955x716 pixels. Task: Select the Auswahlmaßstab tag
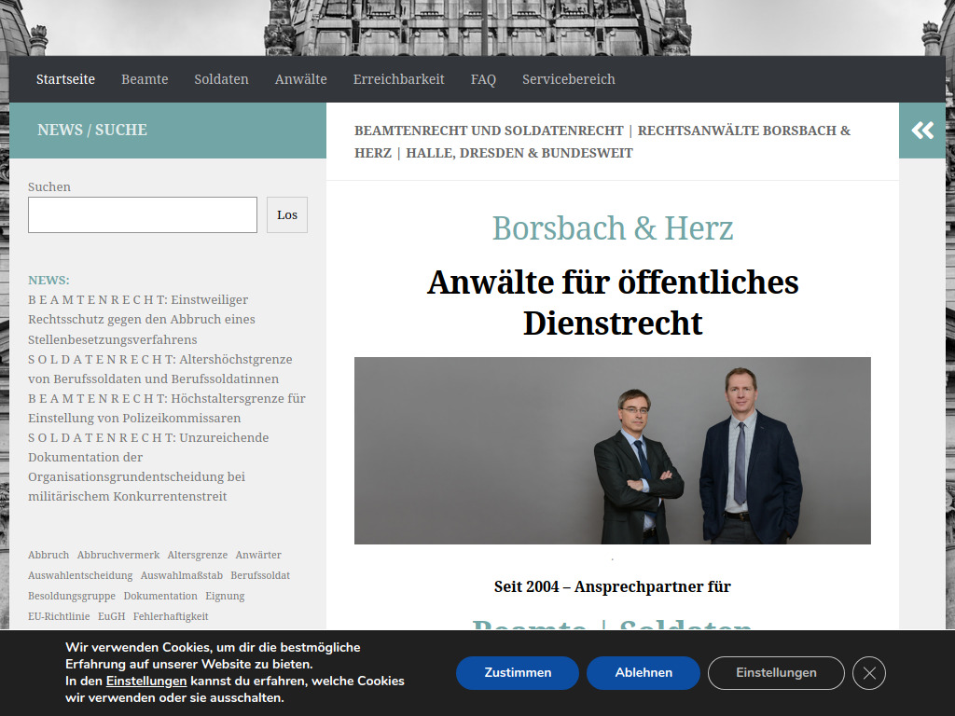pos(182,575)
